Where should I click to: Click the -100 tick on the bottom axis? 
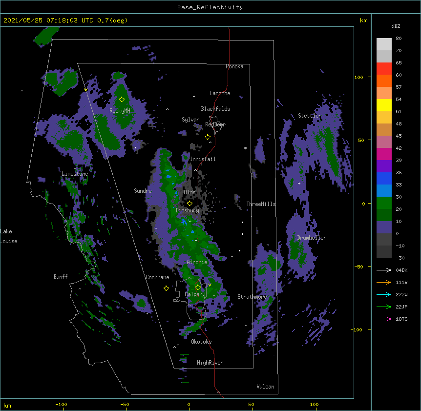(61, 404)
